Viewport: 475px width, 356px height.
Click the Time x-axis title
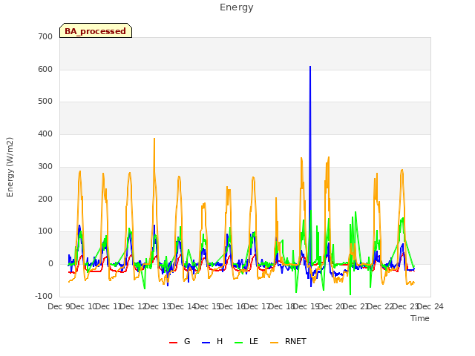pos(419,318)
